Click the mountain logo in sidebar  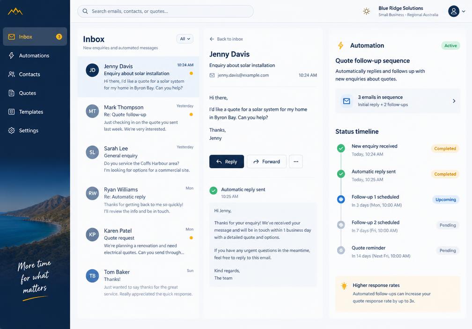coord(15,11)
